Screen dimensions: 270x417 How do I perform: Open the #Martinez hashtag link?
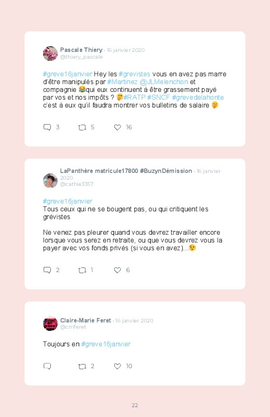tap(123, 82)
